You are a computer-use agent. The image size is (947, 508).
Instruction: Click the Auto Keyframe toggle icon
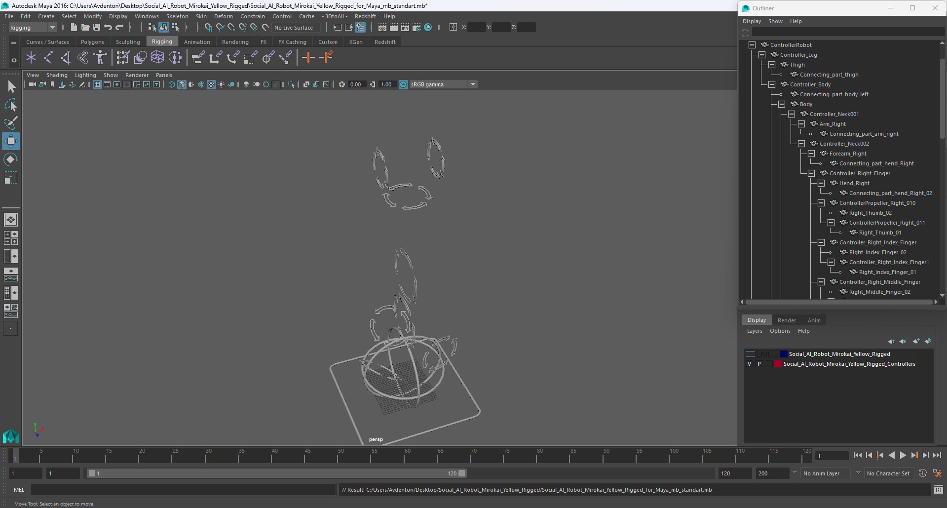point(923,473)
